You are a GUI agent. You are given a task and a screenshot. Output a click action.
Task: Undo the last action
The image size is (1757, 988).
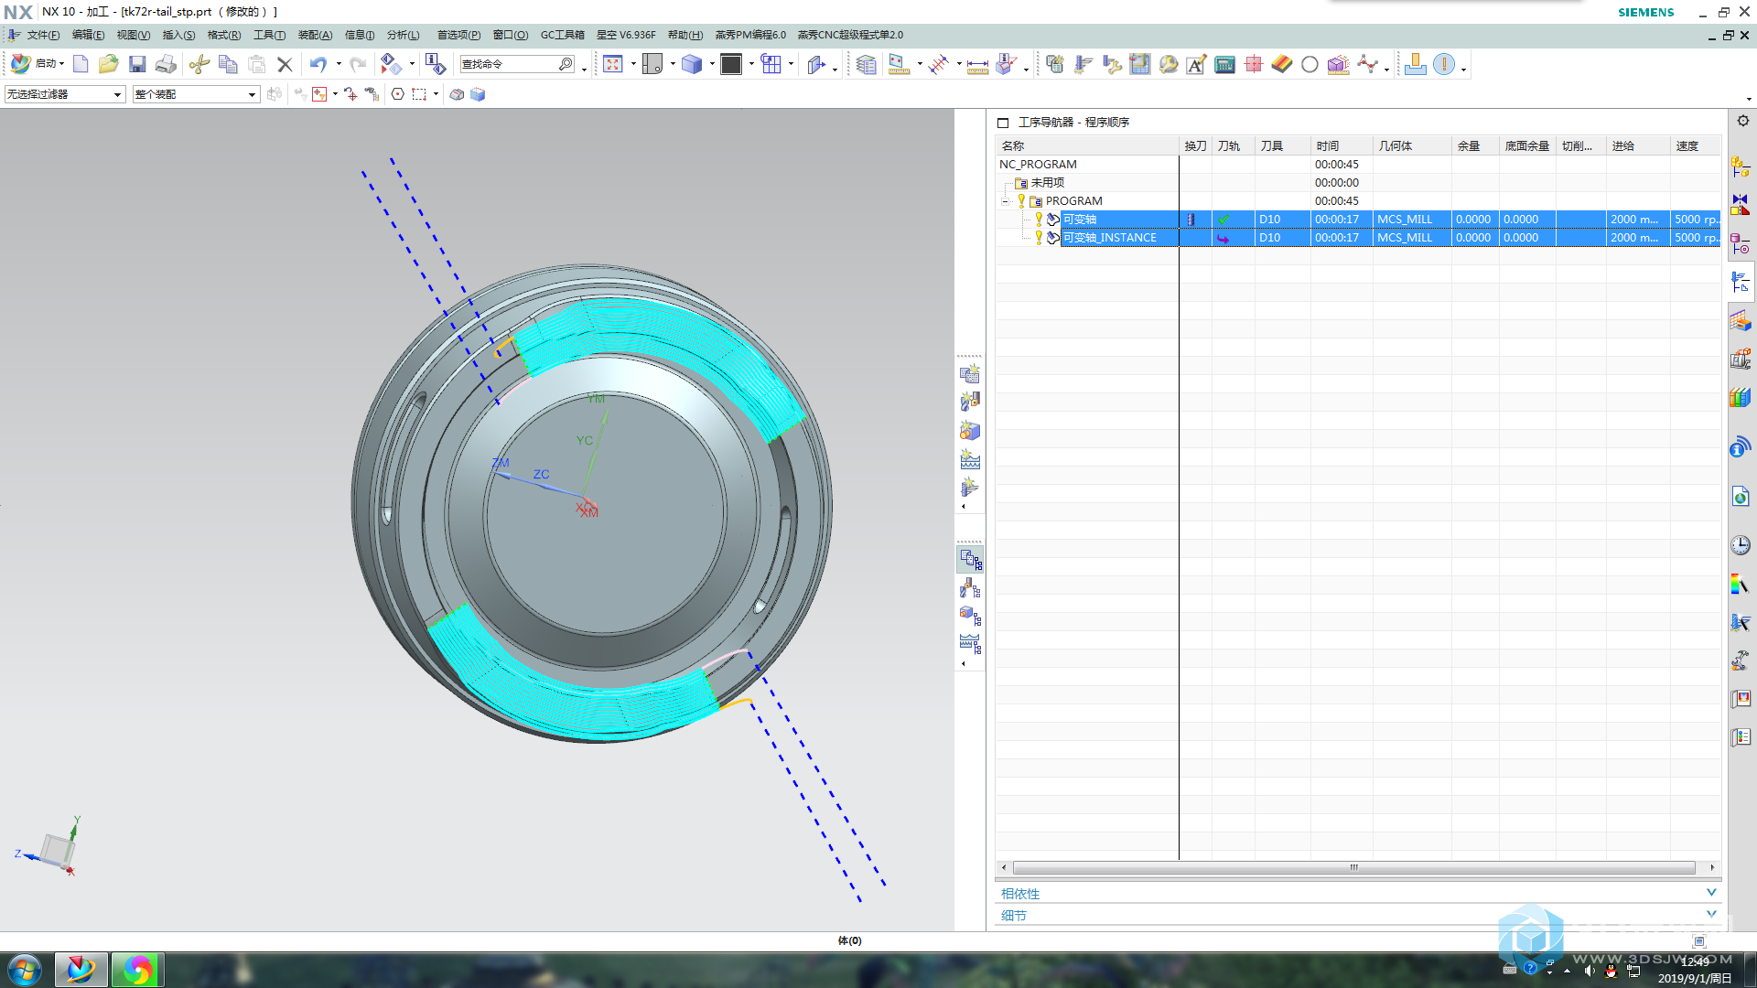(318, 64)
